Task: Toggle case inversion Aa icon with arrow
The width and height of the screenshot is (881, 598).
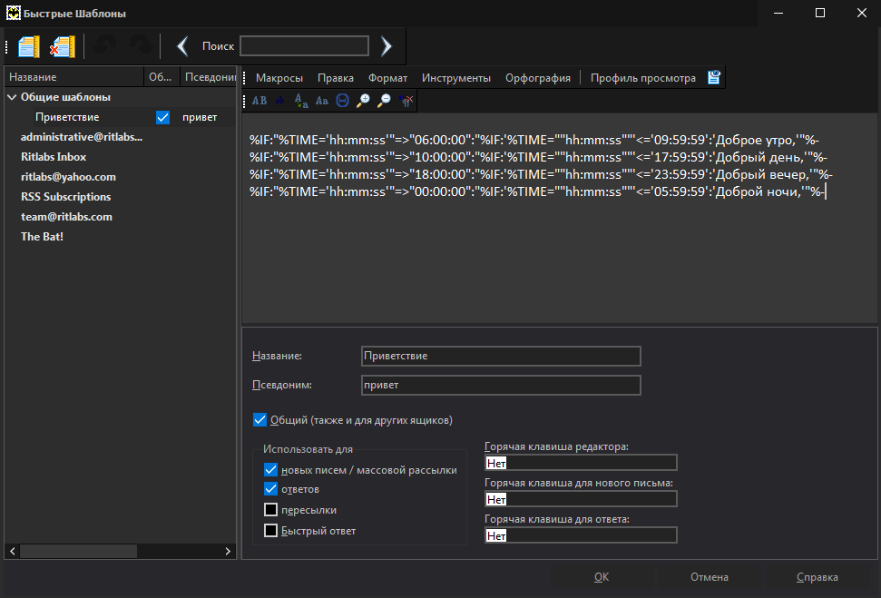Action: pos(301,101)
